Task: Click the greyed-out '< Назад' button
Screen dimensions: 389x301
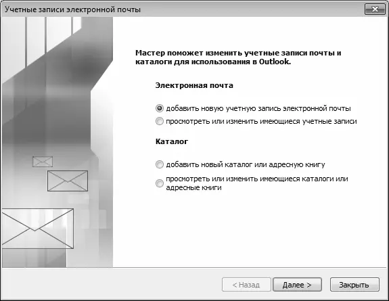Action: tap(246, 285)
